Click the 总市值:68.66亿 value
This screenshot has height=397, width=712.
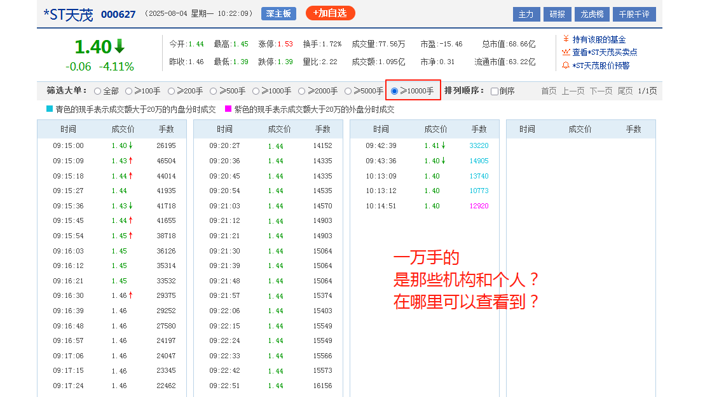509,44
